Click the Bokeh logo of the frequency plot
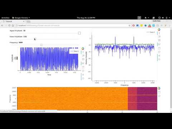 click(x=159, y=30)
